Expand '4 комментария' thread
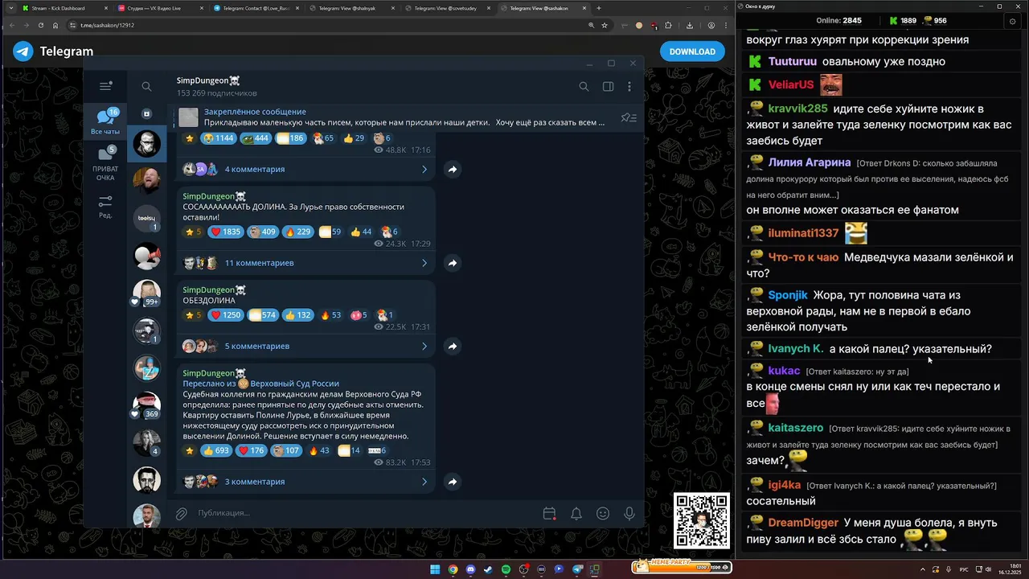 tap(306, 170)
